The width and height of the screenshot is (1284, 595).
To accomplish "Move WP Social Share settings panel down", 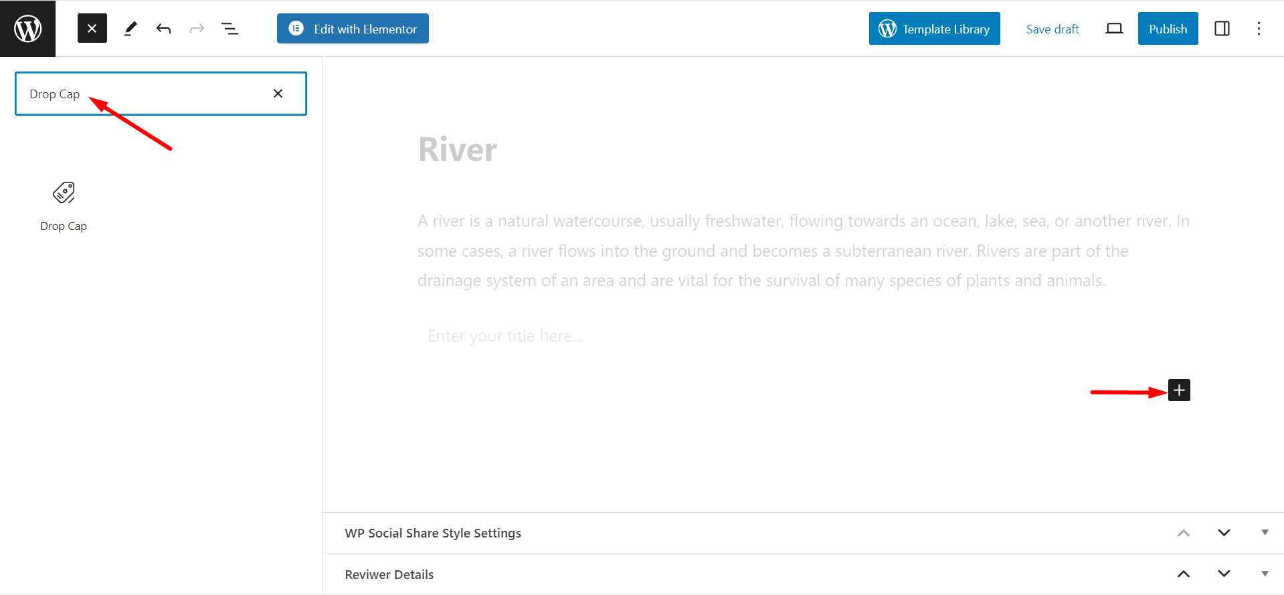I will click(x=1224, y=533).
